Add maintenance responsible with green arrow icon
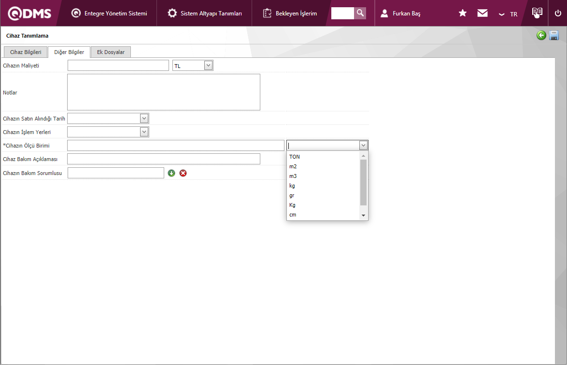The width and height of the screenshot is (567, 365). tap(171, 173)
